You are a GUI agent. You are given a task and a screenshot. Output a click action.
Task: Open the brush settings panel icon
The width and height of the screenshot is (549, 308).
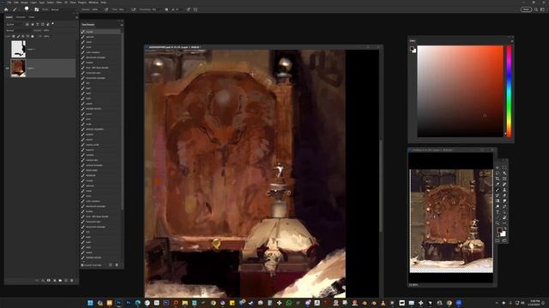click(x=36, y=9)
